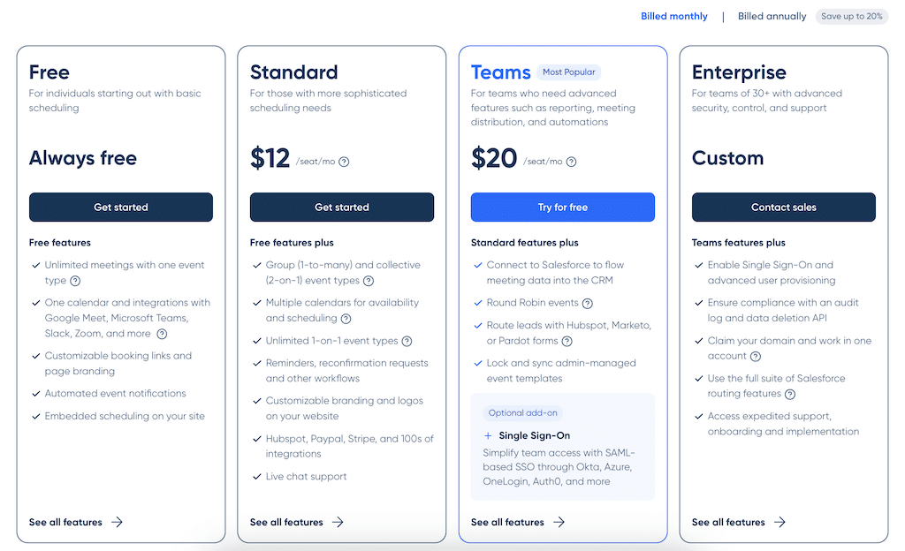Open See all features under Teams plan
The image size is (905, 551).
[x=517, y=522]
